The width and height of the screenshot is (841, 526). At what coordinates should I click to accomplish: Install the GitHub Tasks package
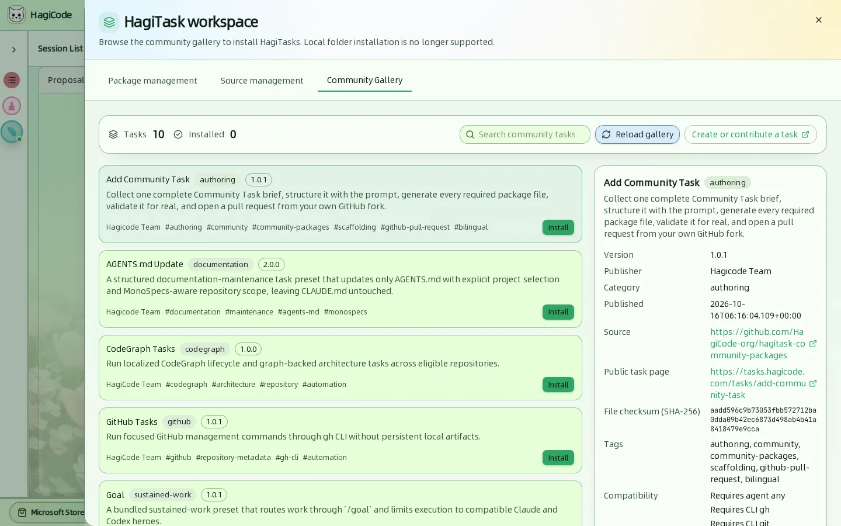click(558, 458)
